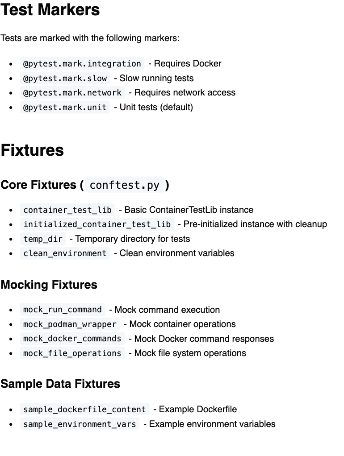
Task: Select the initialized_container_test_lib code label
Action: (96, 224)
